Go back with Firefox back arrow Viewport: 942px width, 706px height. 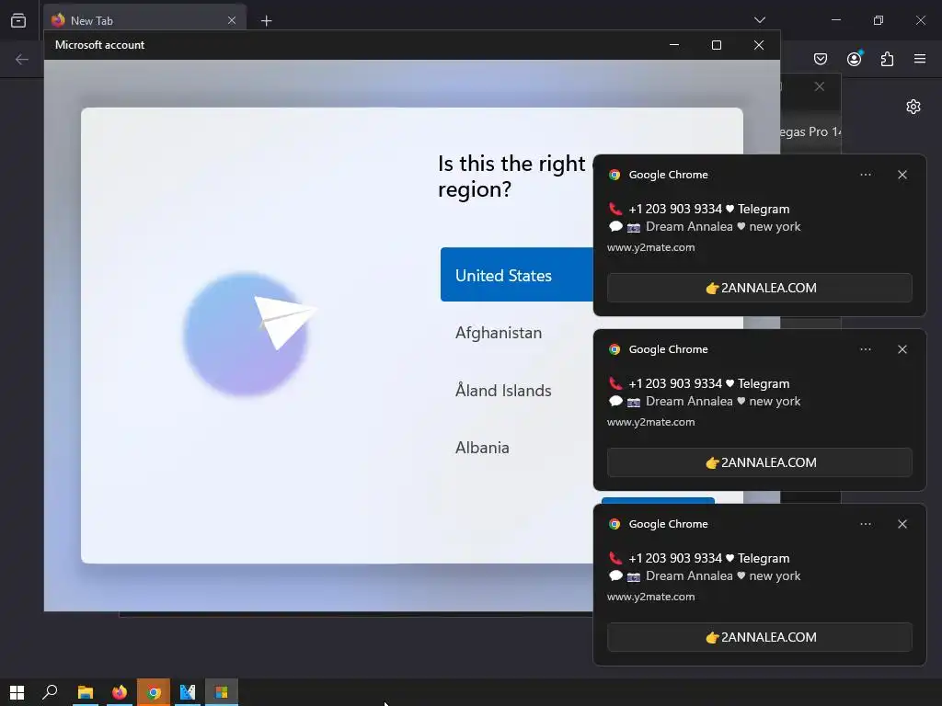(x=22, y=59)
